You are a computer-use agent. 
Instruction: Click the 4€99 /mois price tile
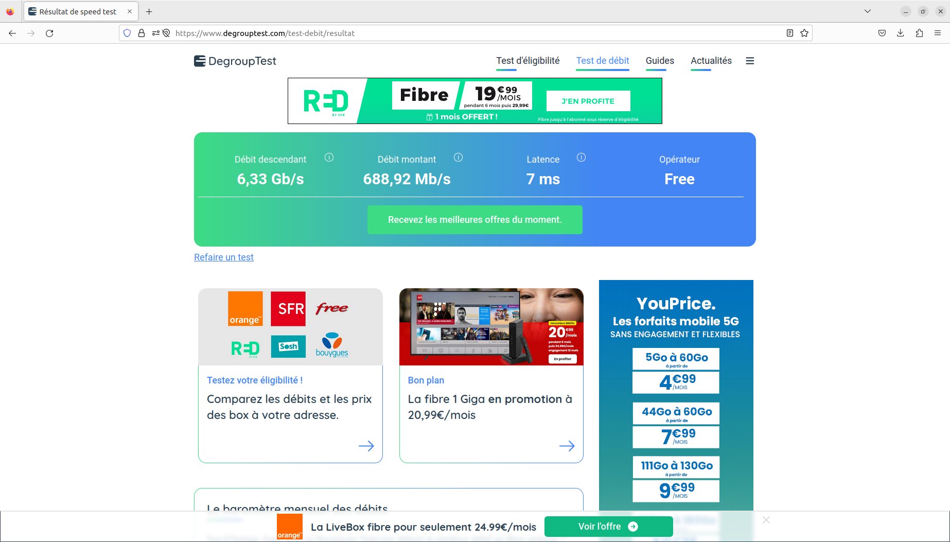(676, 382)
